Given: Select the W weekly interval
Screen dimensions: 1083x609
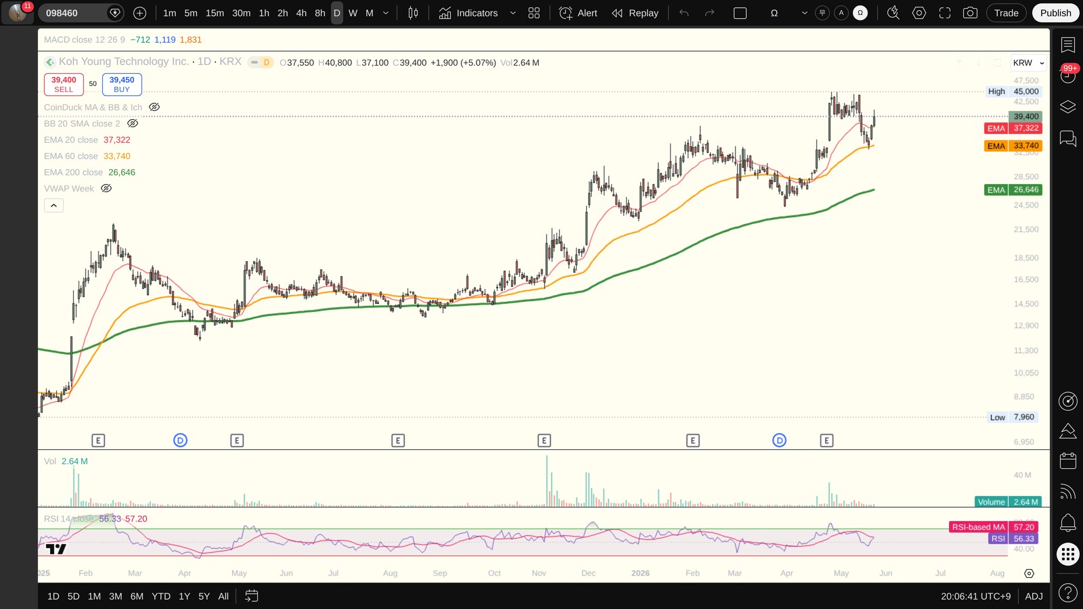Looking at the screenshot, I should point(353,13).
